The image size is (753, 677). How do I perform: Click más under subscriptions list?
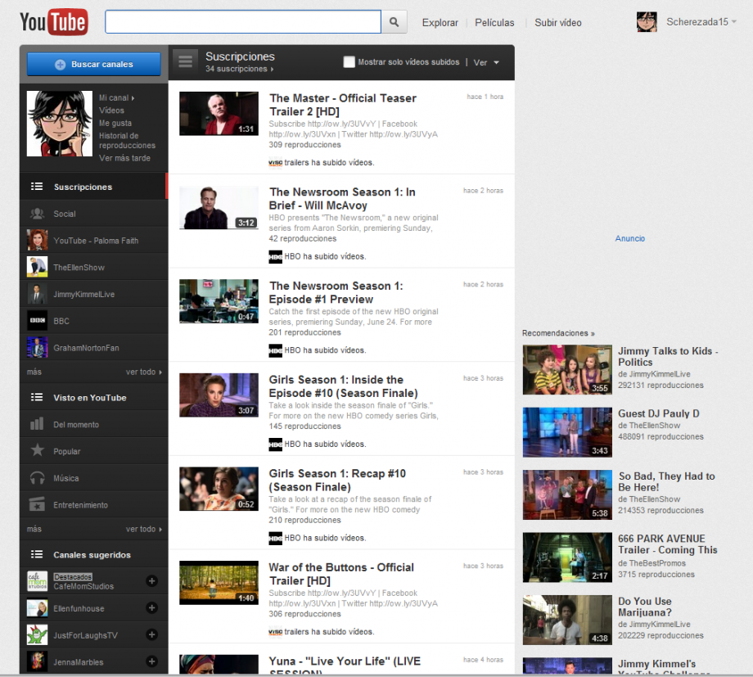click(34, 372)
